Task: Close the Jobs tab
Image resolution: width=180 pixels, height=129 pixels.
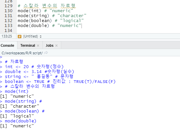Action: tap(56, 45)
